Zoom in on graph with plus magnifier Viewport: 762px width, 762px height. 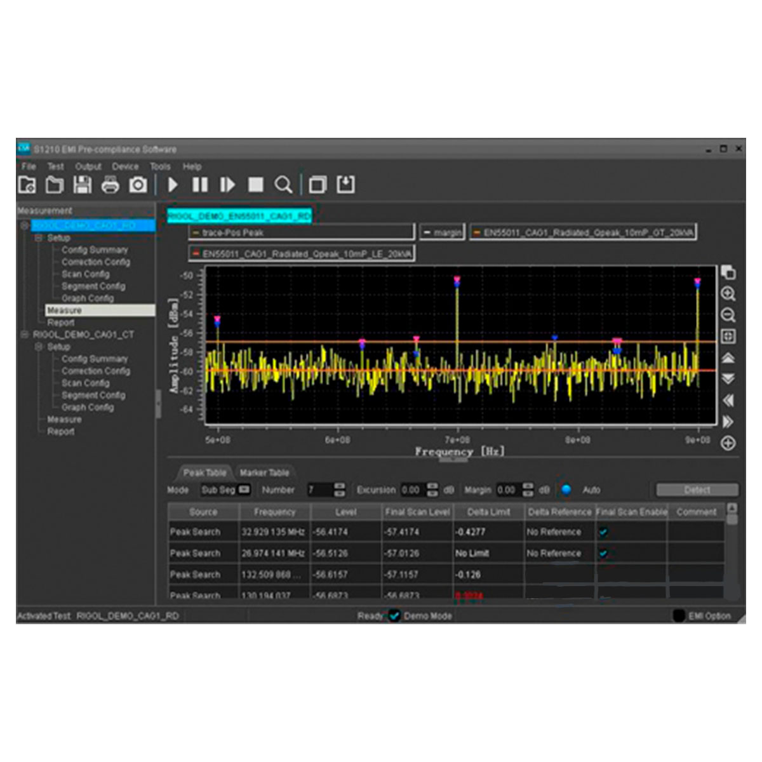coord(728,294)
